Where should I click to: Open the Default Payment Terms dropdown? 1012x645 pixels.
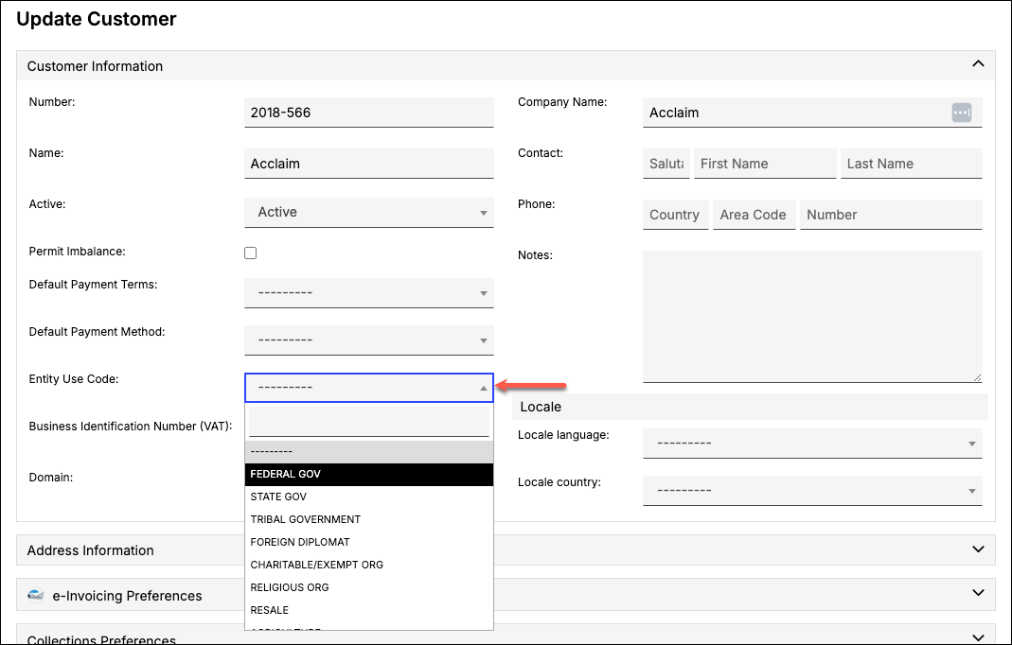tap(369, 293)
